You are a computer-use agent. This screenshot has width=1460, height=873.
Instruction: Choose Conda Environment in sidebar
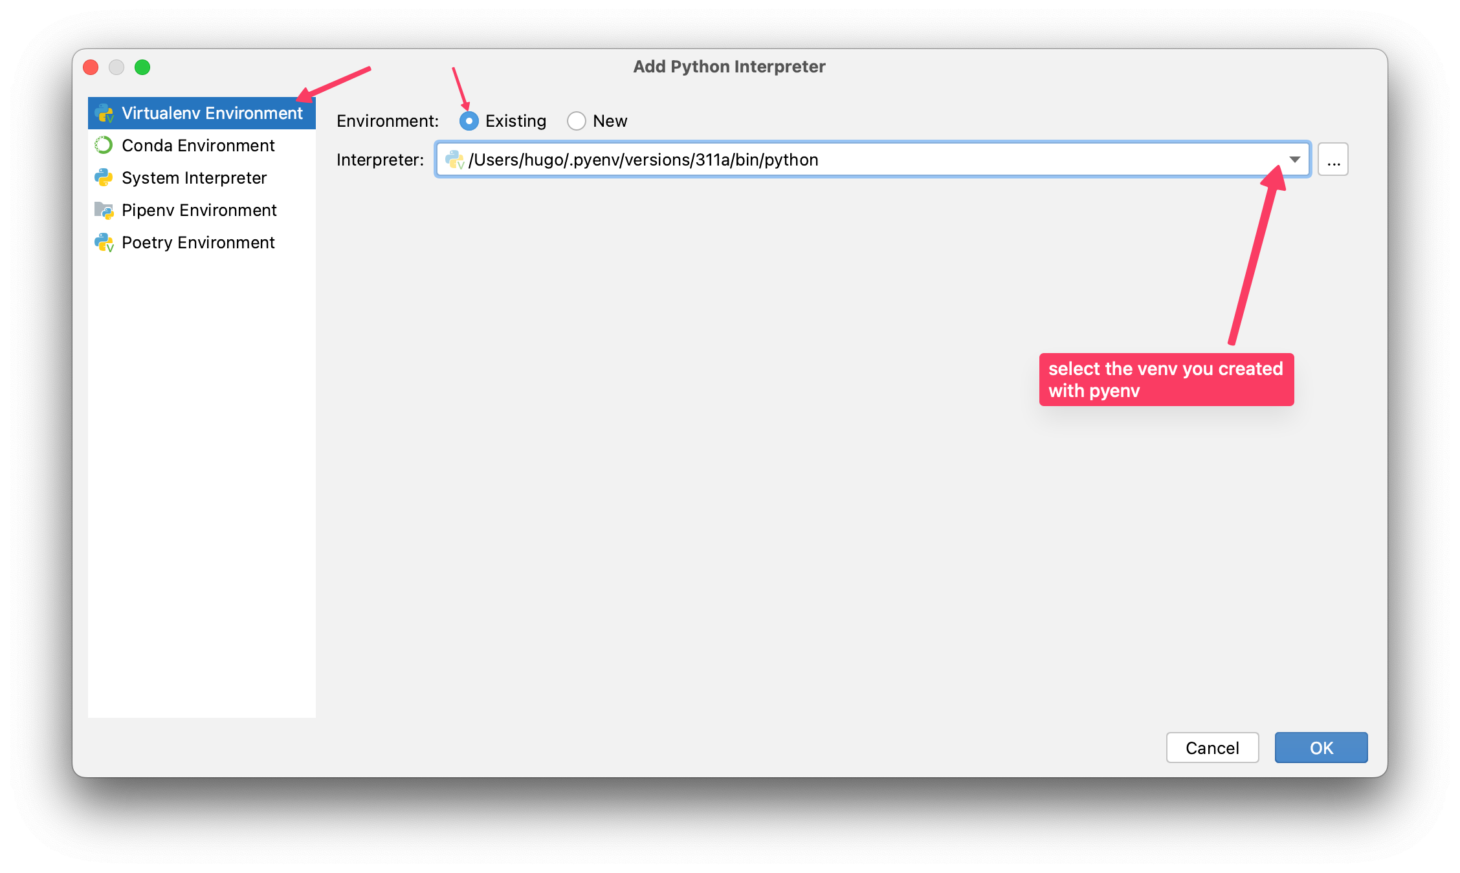click(x=198, y=145)
